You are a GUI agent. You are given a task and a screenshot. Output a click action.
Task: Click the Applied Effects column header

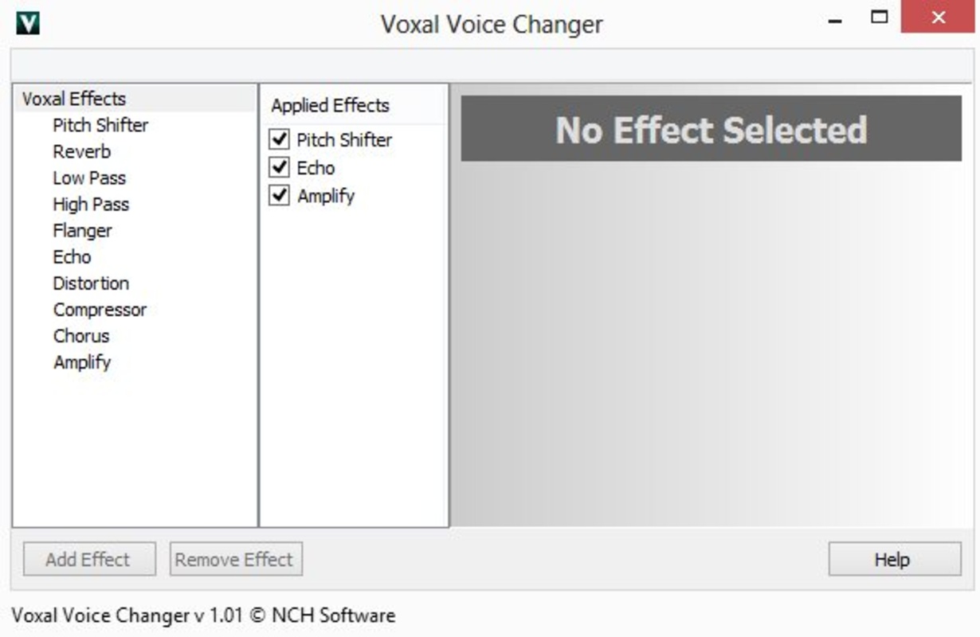pos(330,106)
